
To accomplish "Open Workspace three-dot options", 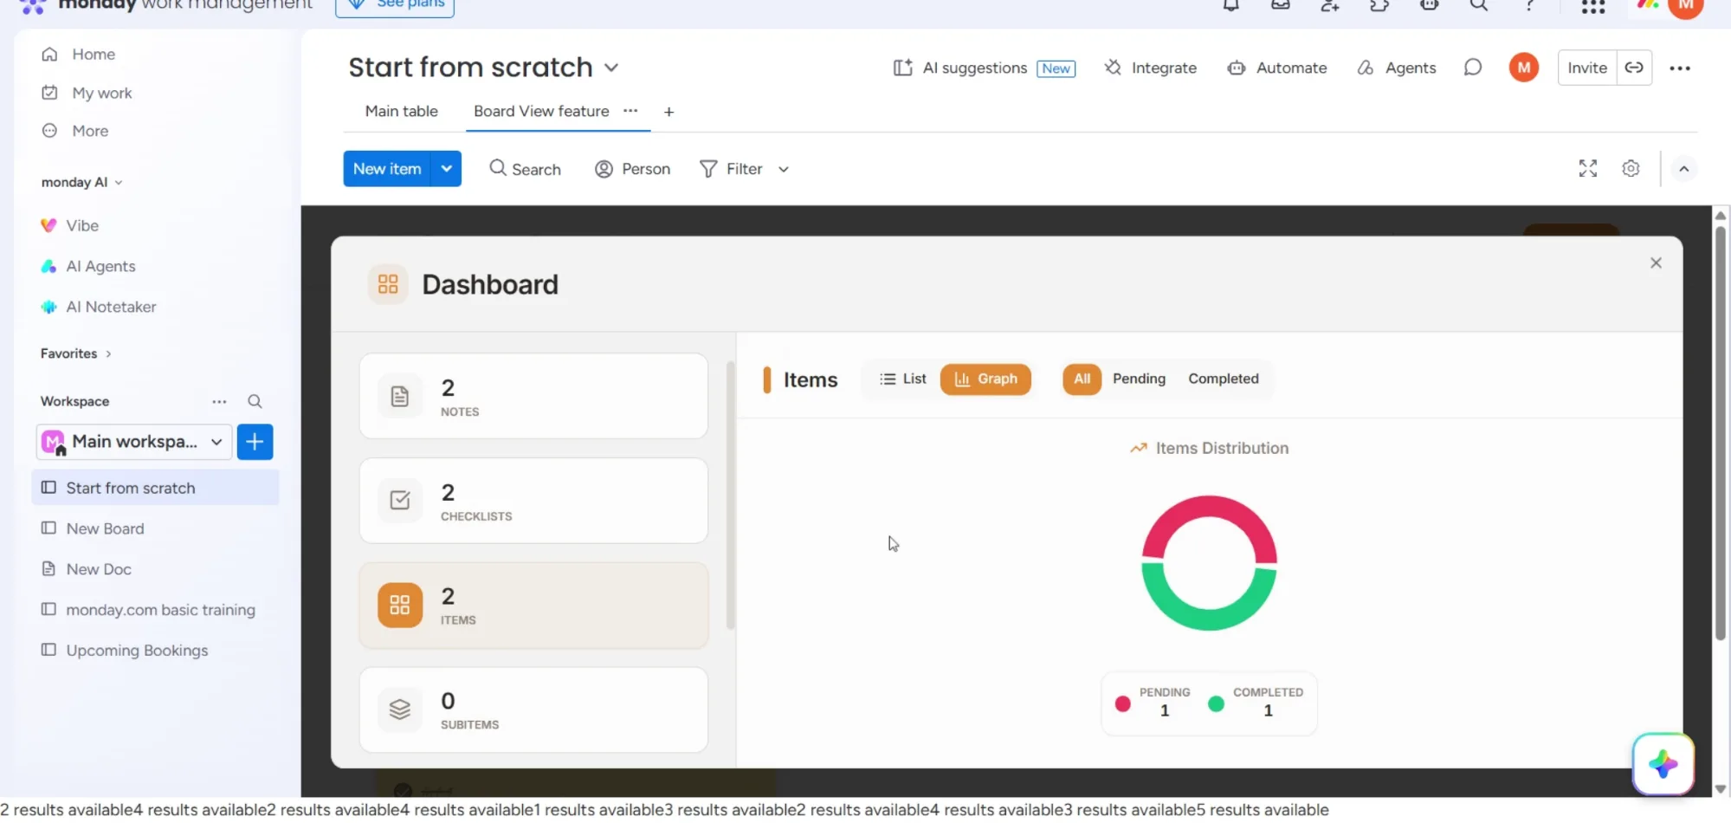I will pyautogui.click(x=219, y=401).
